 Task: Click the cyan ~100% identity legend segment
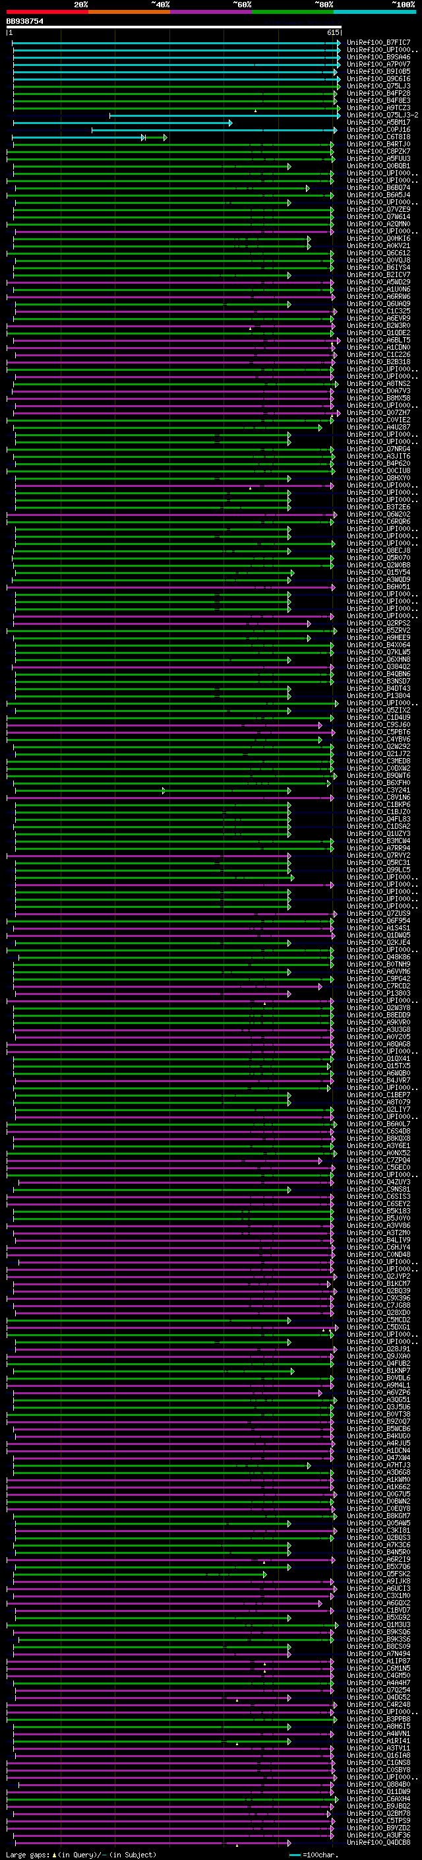pyautogui.click(x=375, y=13)
